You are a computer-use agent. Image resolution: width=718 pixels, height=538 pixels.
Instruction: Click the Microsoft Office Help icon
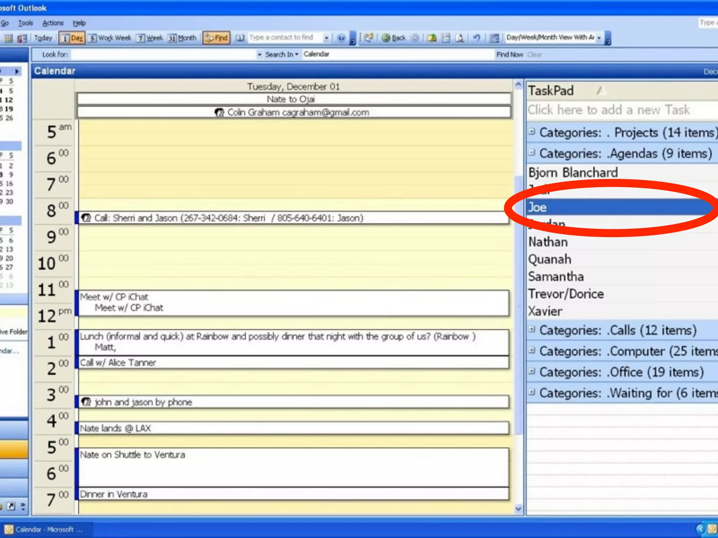point(341,38)
